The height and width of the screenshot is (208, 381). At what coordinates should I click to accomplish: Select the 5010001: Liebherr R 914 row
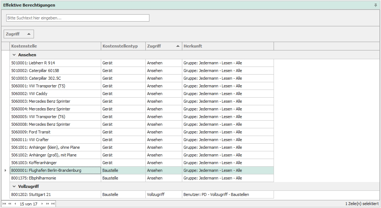click(55, 63)
